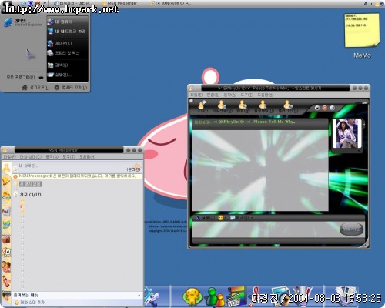Click the contact's display picture

[x=347, y=133]
